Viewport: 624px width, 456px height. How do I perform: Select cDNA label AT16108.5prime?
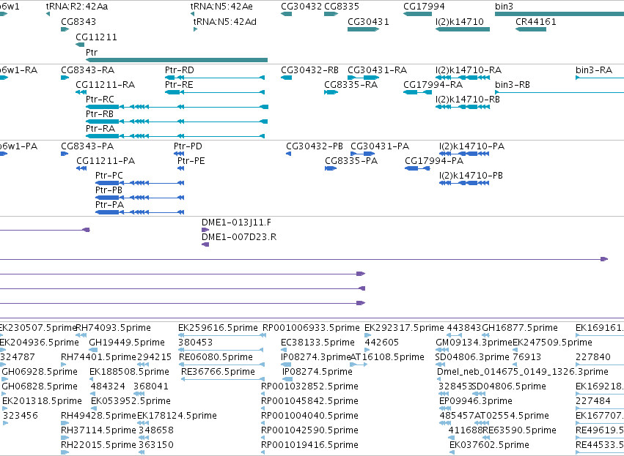tap(387, 357)
